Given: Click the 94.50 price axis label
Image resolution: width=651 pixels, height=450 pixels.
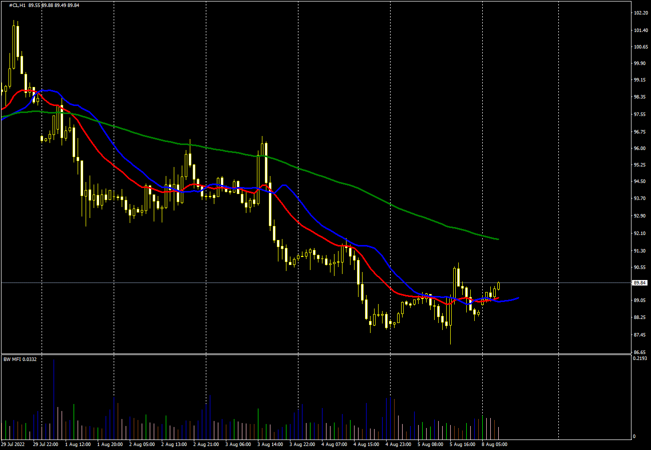Looking at the screenshot, I should [x=640, y=181].
